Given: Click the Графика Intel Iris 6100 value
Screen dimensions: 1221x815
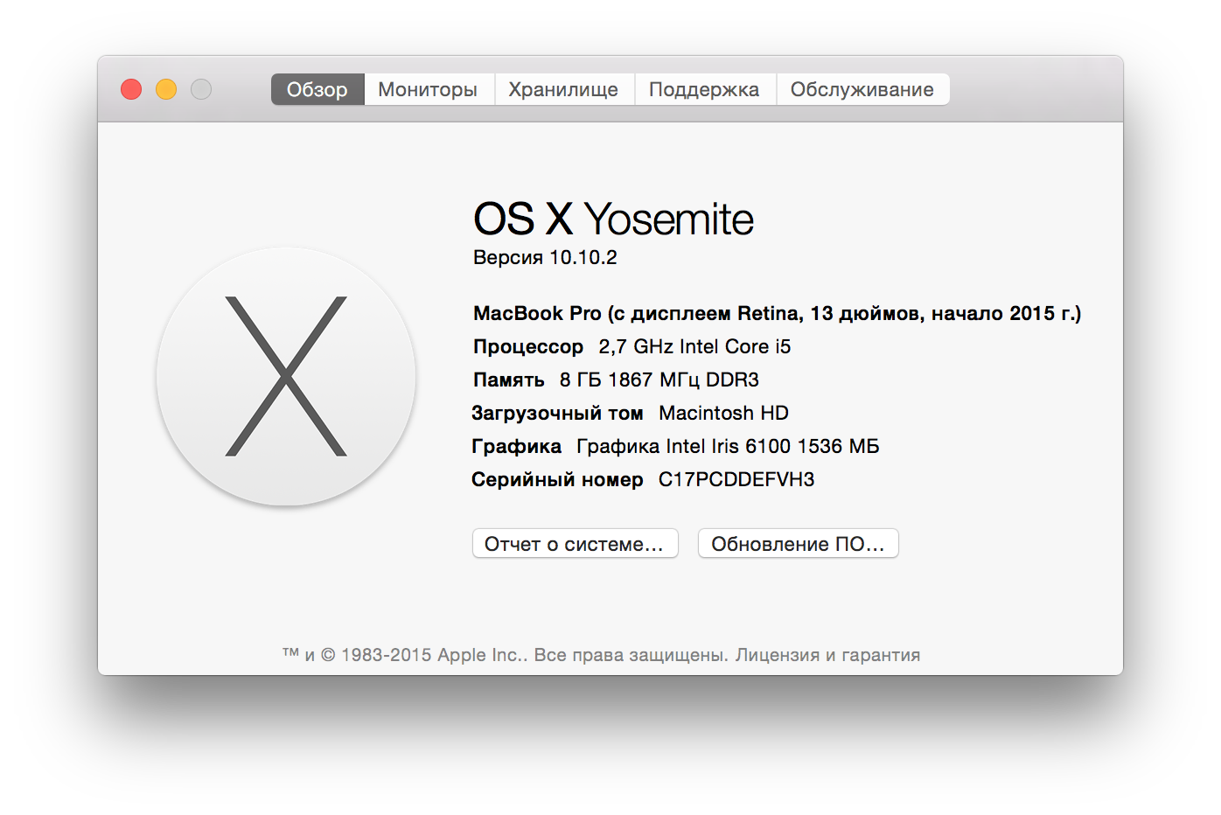Looking at the screenshot, I should 728,446.
